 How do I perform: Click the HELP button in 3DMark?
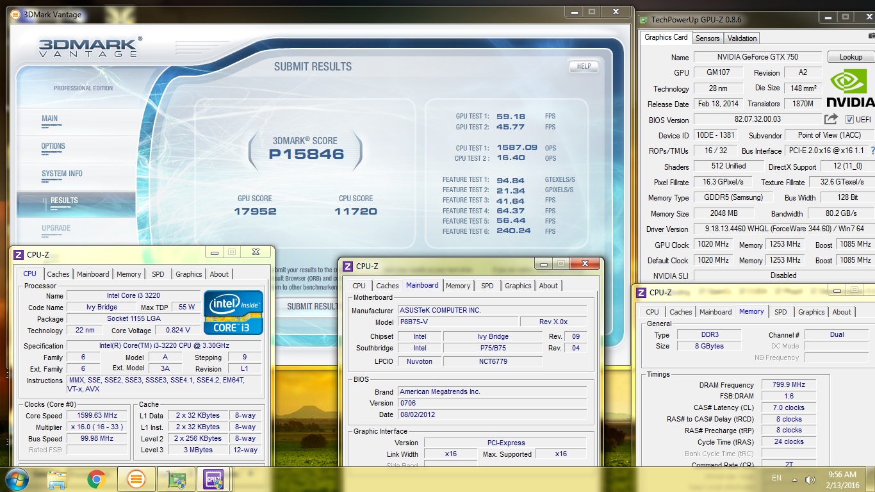[x=584, y=66]
